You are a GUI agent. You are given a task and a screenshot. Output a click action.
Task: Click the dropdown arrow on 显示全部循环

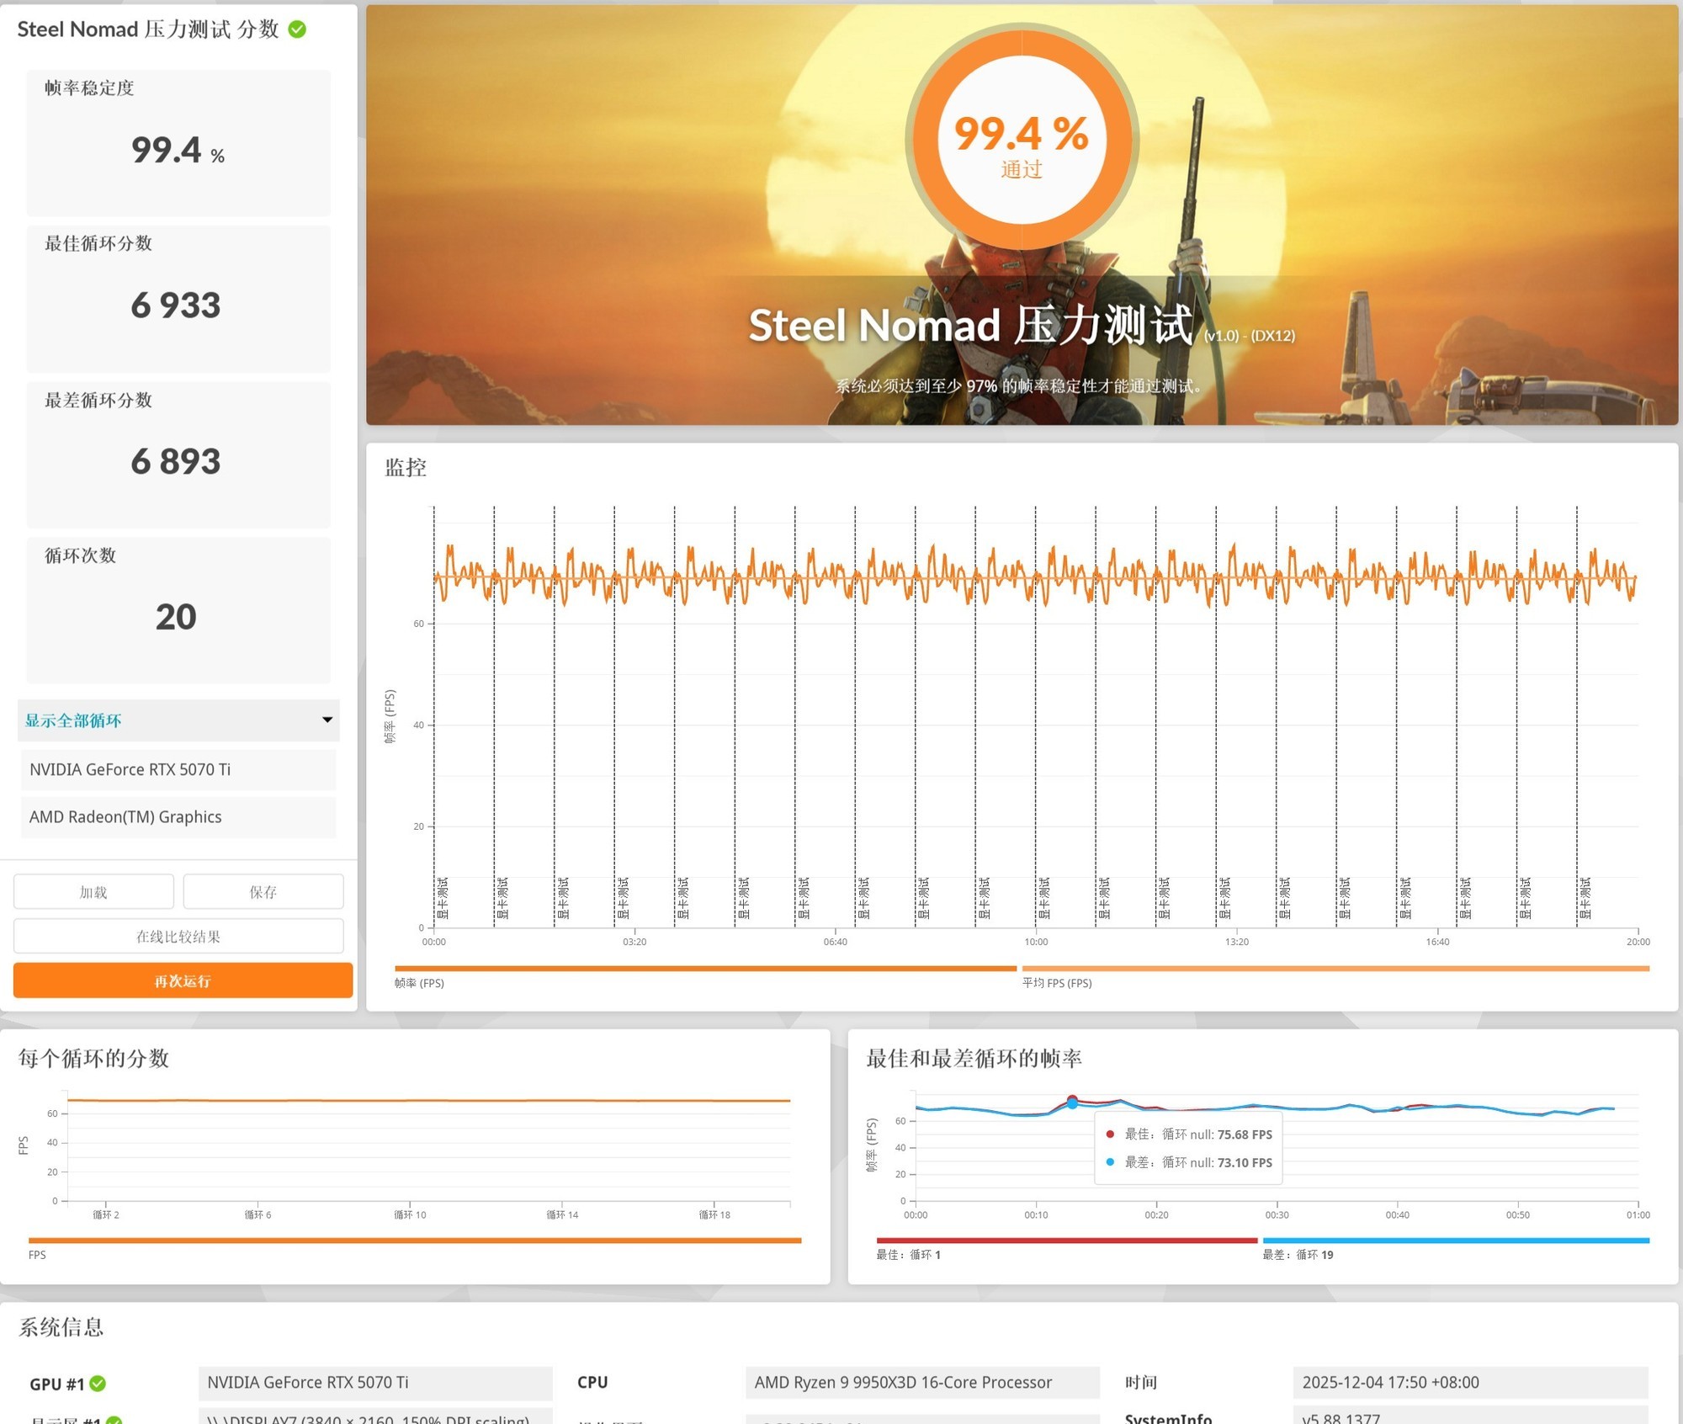(327, 720)
